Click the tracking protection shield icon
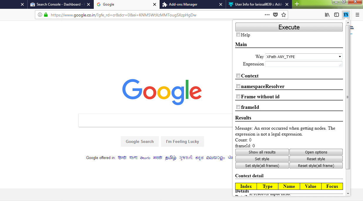 [x=275, y=14]
